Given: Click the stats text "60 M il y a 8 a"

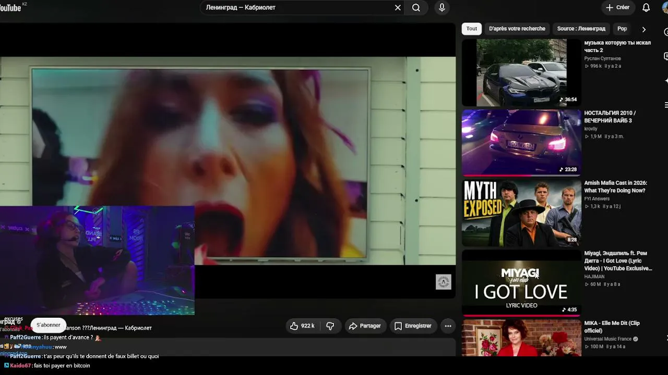Looking at the screenshot, I should click(x=602, y=284).
